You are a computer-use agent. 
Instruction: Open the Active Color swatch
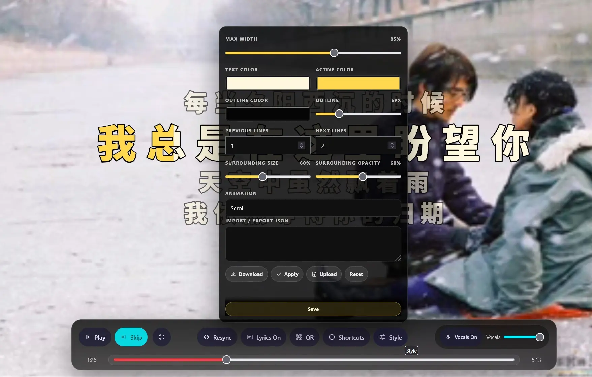click(x=359, y=83)
